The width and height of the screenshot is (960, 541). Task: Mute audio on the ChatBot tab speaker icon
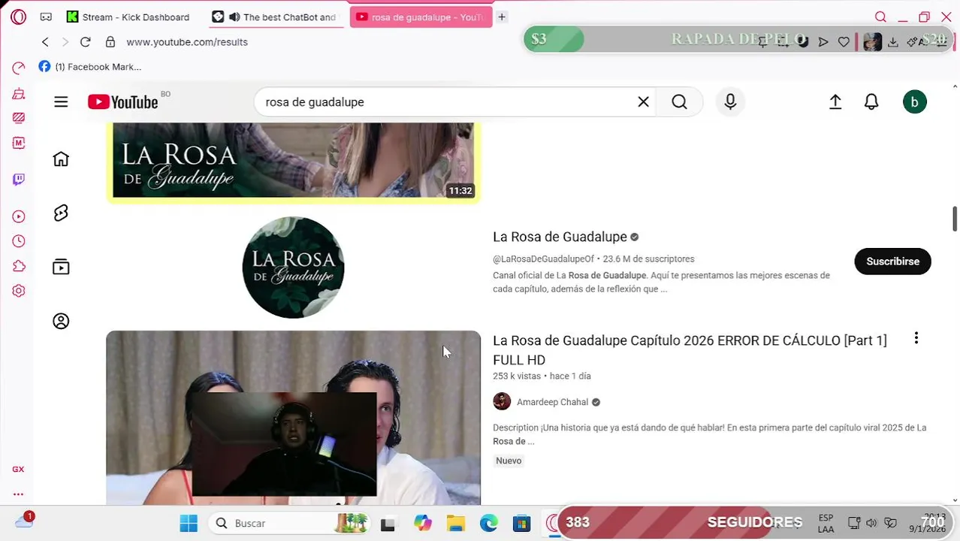pos(234,17)
